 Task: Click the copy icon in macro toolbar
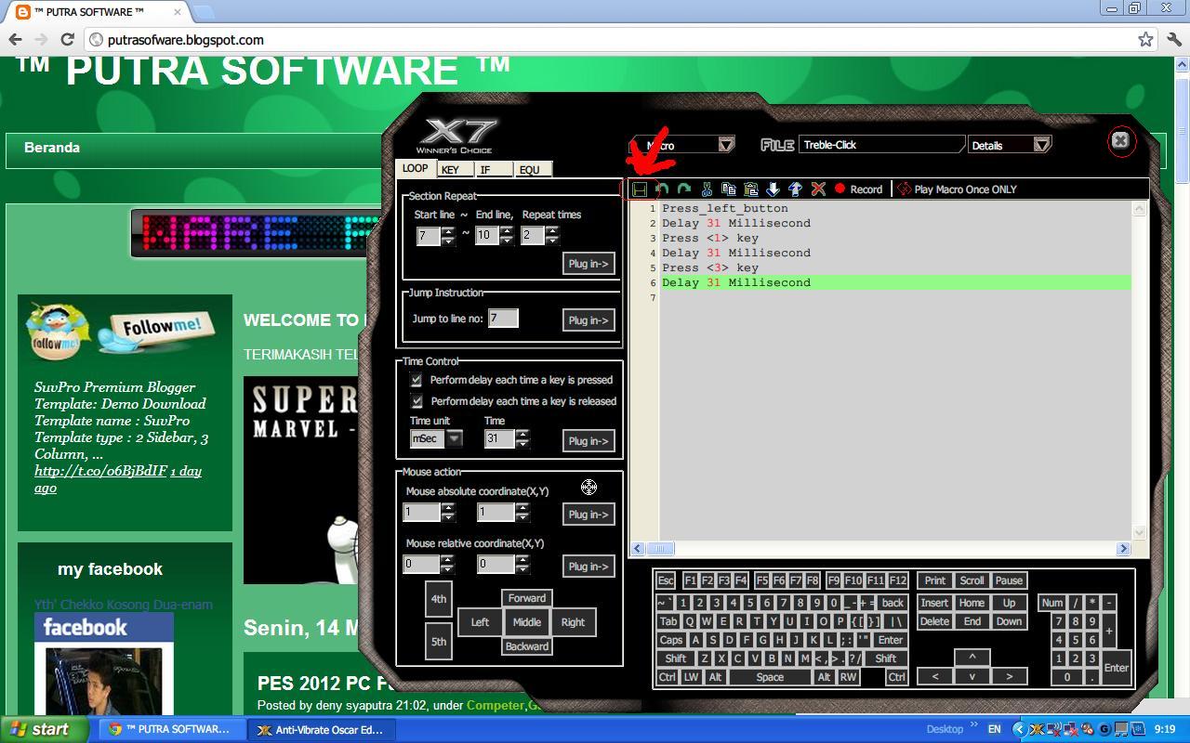pyautogui.click(x=729, y=189)
